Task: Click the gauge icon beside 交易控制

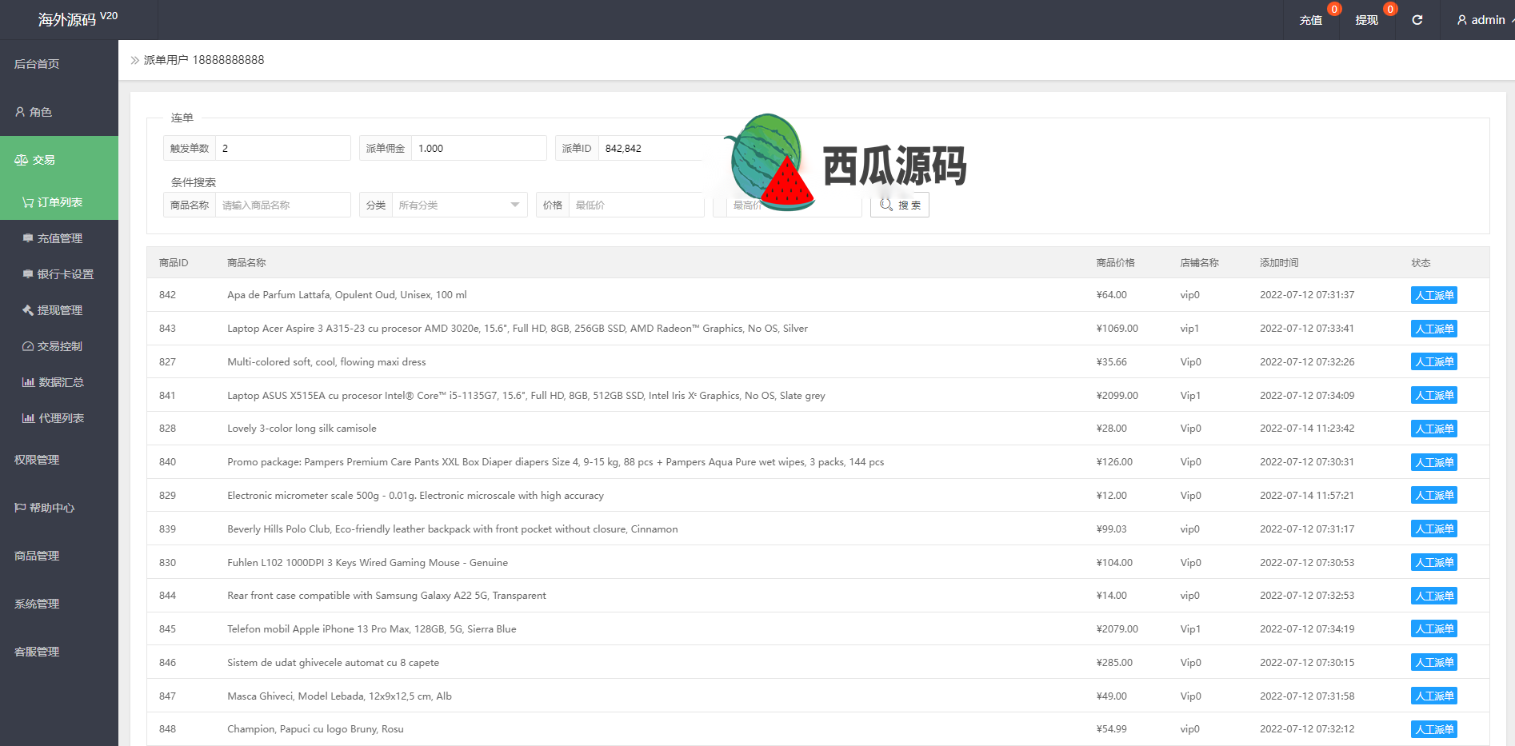Action: point(28,346)
